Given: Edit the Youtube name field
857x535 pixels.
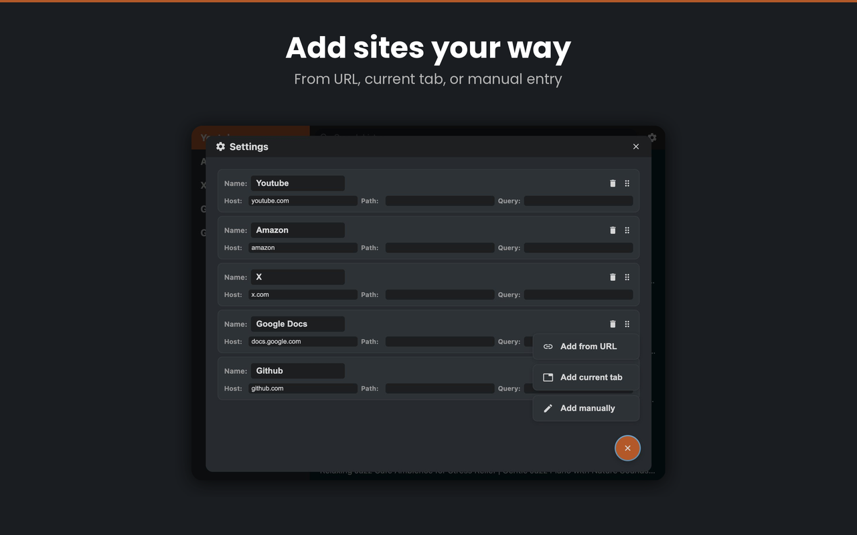Looking at the screenshot, I should (x=298, y=183).
